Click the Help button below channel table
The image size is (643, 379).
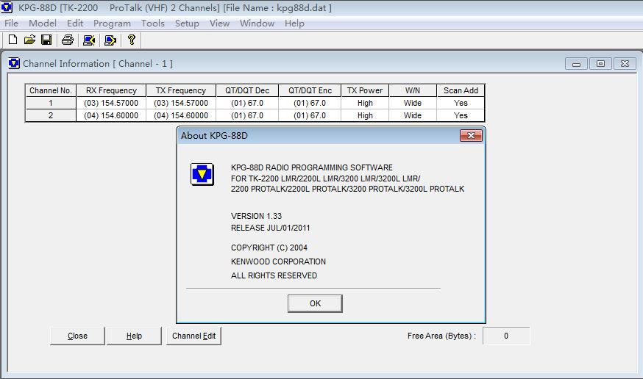pyautogui.click(x=134, y=336)
